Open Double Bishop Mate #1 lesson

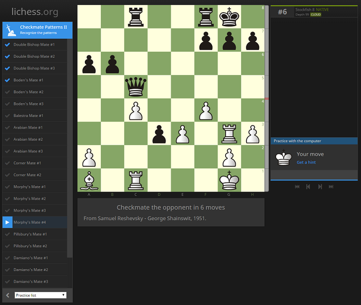(x=34, y=45)
